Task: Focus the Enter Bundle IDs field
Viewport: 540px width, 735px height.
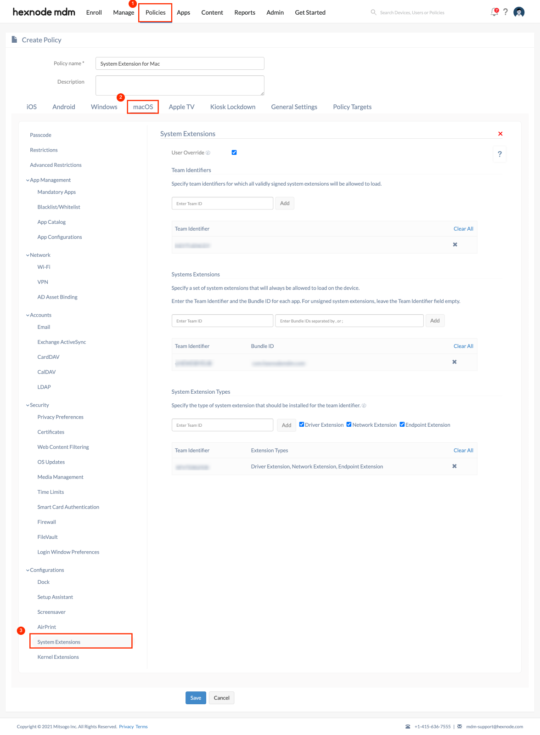Action: click(x=349, y=321)
